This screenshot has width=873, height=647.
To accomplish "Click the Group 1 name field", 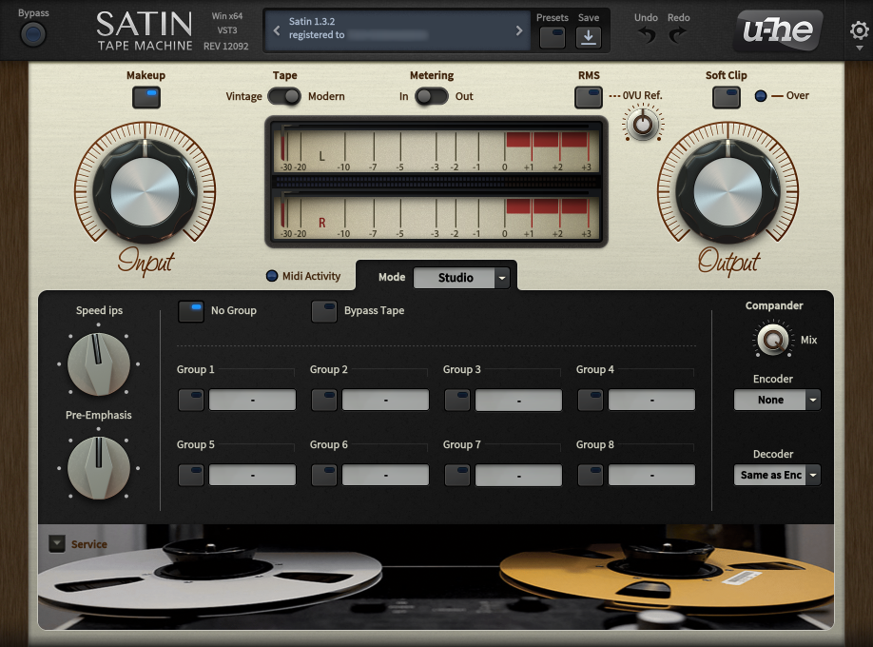I will tap(252, 401).
